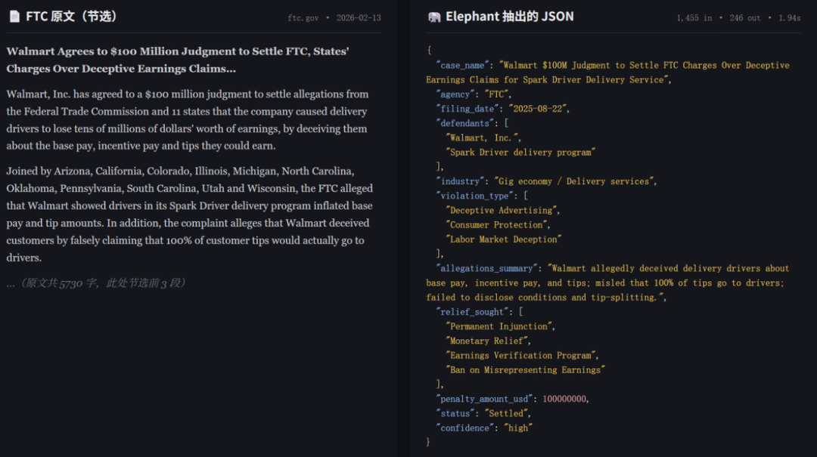Select the Walmart Agrees article headline

(178, 60)
